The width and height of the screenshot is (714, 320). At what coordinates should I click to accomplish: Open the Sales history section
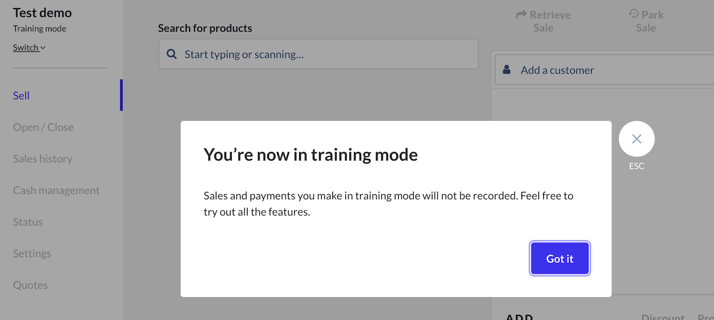[42, 158]
